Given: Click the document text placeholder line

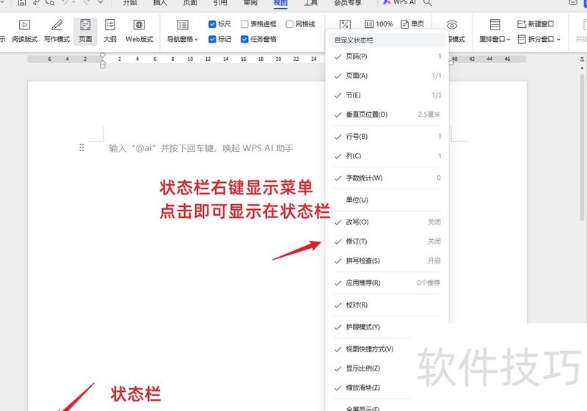Looking at the screenshot, I should point(201,148).
